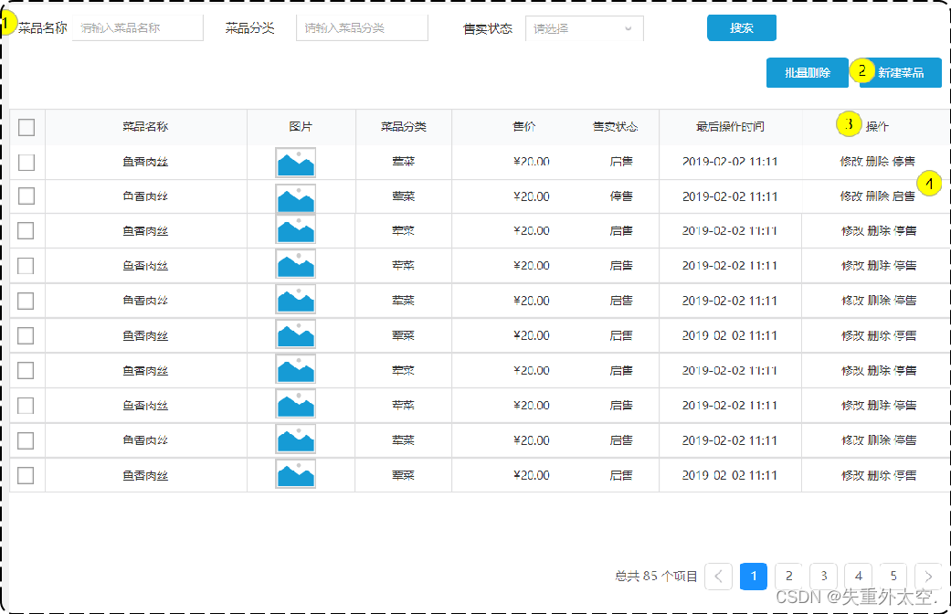Jump to page 5 in pagination
The image size is (951, 614).
click(x=893, y=577)
